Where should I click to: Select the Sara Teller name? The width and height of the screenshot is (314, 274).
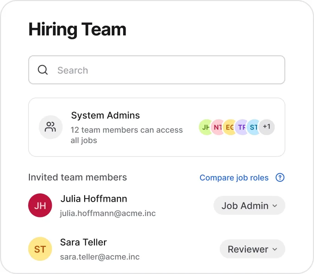83,242
